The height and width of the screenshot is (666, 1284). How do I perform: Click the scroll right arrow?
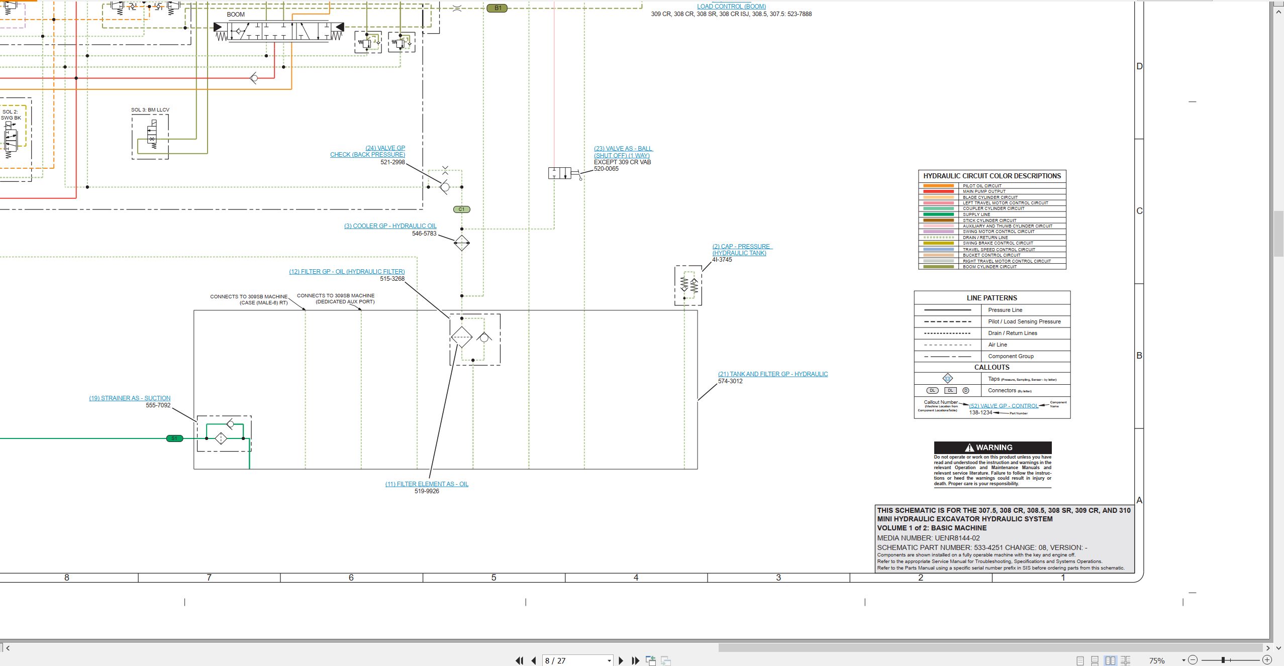point(1268,648)
